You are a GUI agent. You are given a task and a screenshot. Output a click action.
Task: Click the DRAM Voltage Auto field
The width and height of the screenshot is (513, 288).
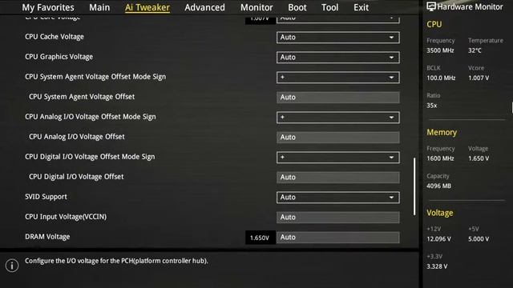point(338,238)
